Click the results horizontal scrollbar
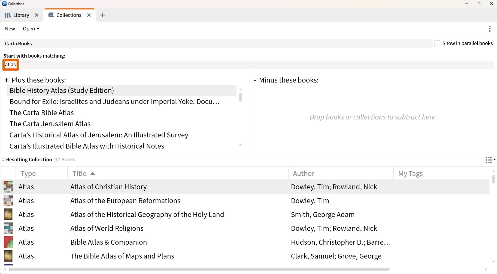Viewport: 497px width, 274px height. tap(199, 269)
